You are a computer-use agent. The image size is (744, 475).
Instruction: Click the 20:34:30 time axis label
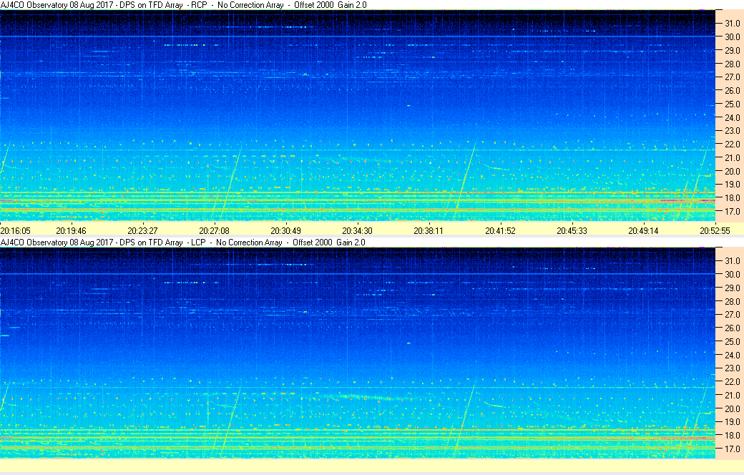(x=357, y=230)
